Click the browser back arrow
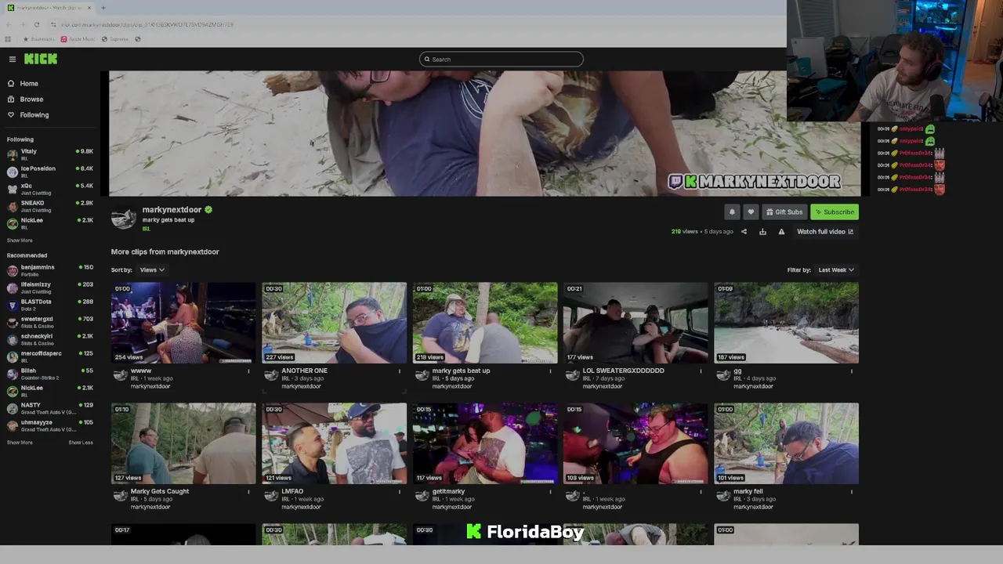Image resolution: width=1003 pixels, height=564 pixels. point(9,24)
